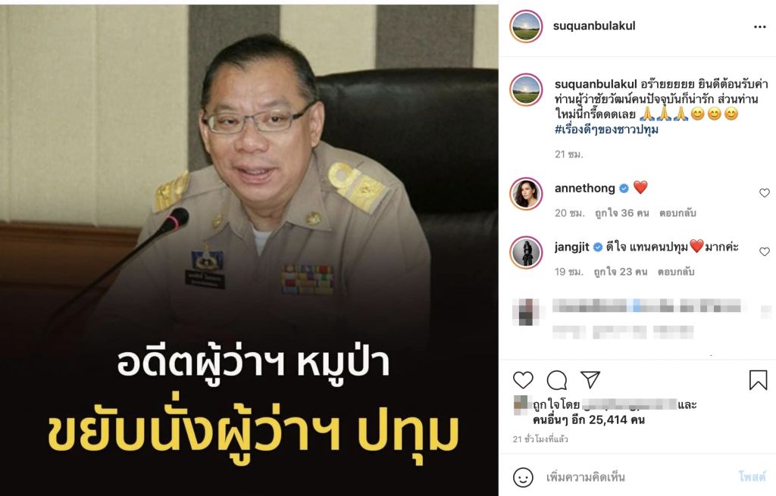776x496 pixels.
Task: View the 36 likes on annethong's comment
Action: (621, 213)
